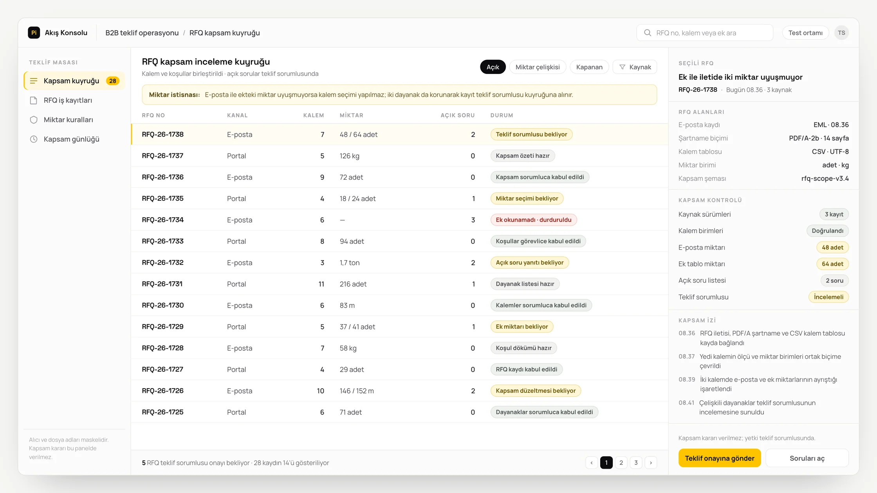Select row RFQ-26-1736

pyautogui.click(x=399, y=177)
